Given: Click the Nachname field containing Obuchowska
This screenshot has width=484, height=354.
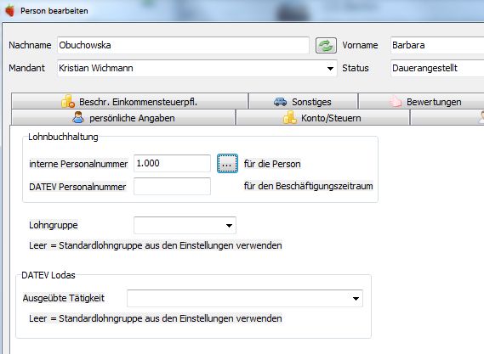Looking at the screenshot, I should point(183,45).
